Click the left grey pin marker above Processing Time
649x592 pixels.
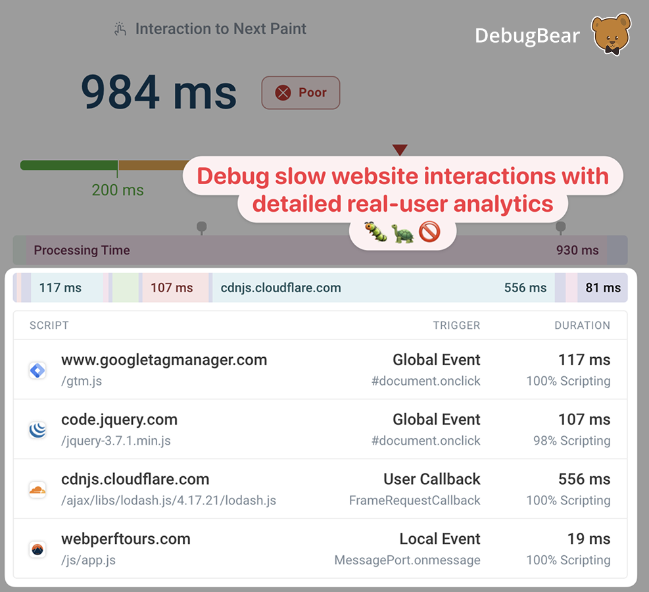202,228
